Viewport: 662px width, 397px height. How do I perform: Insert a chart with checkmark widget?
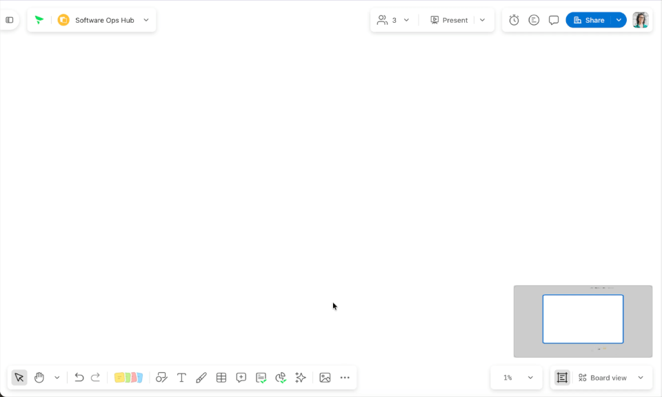click(x=281, y=377)
